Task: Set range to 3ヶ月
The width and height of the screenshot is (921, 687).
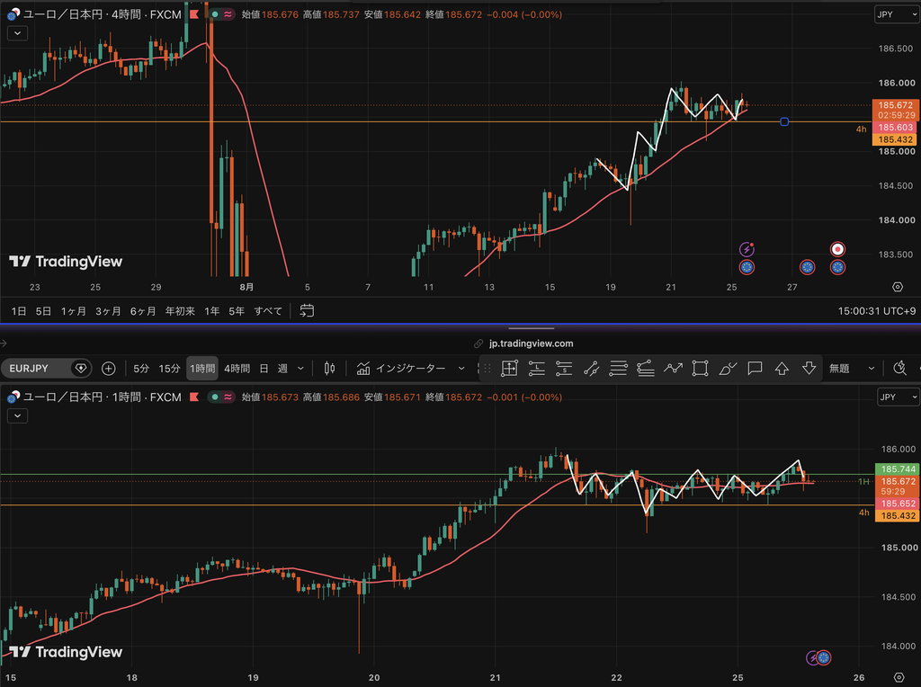Action: coord(108,310)
